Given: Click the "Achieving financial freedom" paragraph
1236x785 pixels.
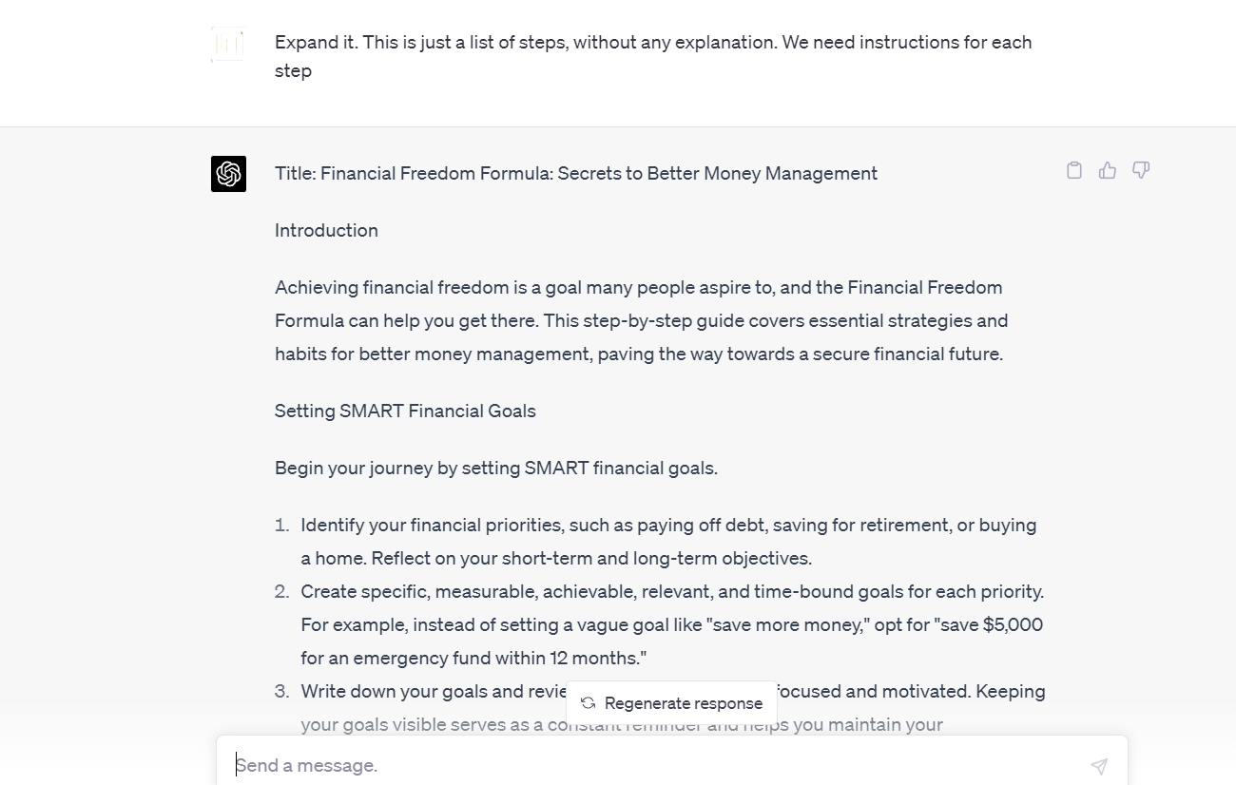Looking at the screenshot, I should [639, 320].
